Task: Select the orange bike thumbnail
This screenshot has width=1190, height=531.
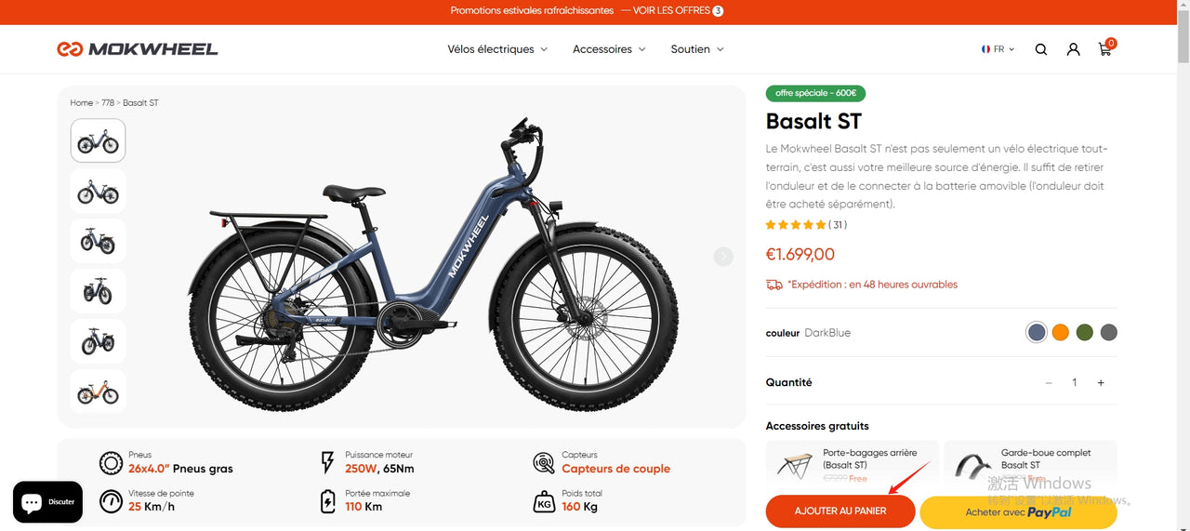Action: pos(98,392)
